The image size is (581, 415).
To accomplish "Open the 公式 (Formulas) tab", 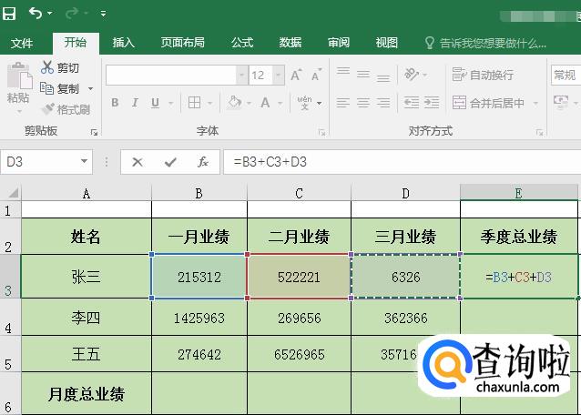I will (x=242, y=43).
